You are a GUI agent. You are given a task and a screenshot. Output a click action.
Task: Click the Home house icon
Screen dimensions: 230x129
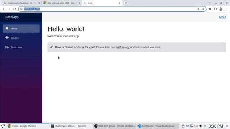tap(7, 28)
